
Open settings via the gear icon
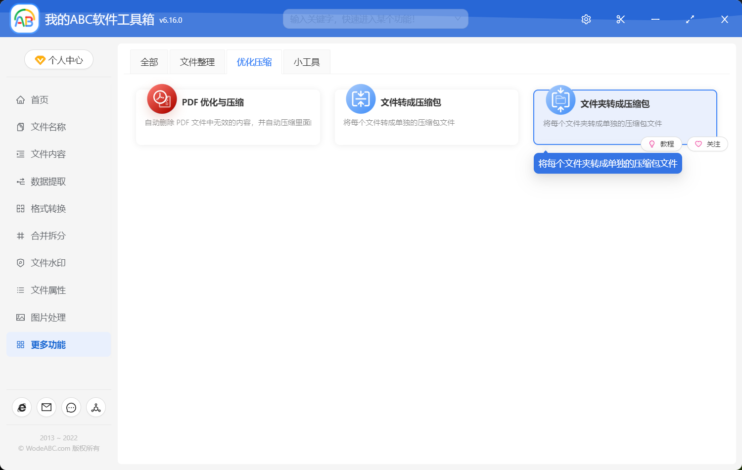[x=586, y=19]
